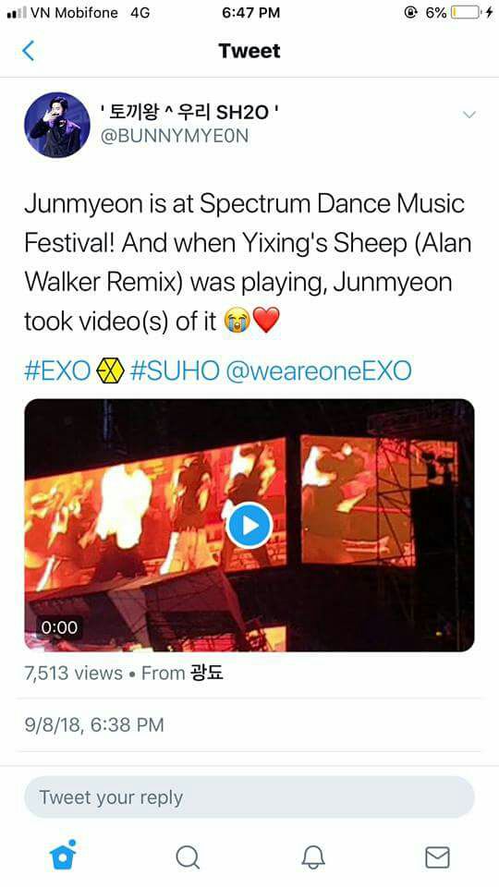499x887 pixels.
Task: Play the embedded video
Action: click(249, 526)
